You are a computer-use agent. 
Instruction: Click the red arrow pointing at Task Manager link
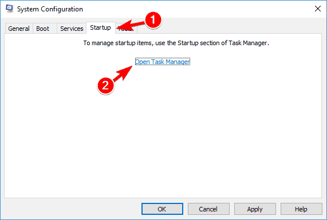[123, 74]
